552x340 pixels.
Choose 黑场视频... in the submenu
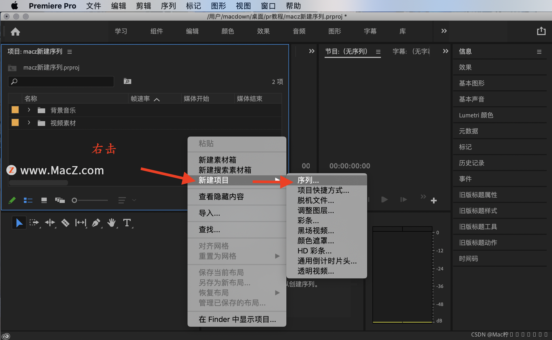tap(327, 230)
